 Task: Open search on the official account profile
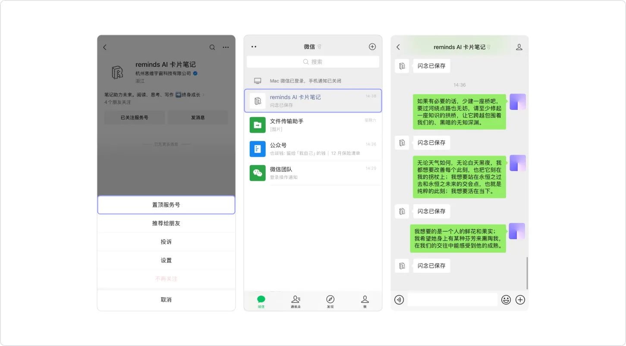[212, 47]
